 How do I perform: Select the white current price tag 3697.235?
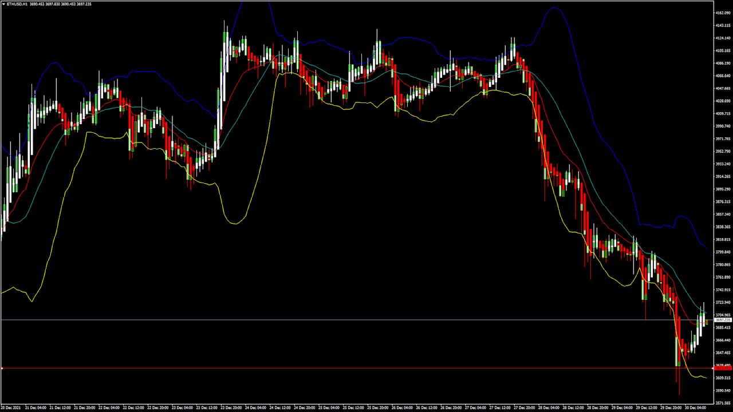(723, 320)
